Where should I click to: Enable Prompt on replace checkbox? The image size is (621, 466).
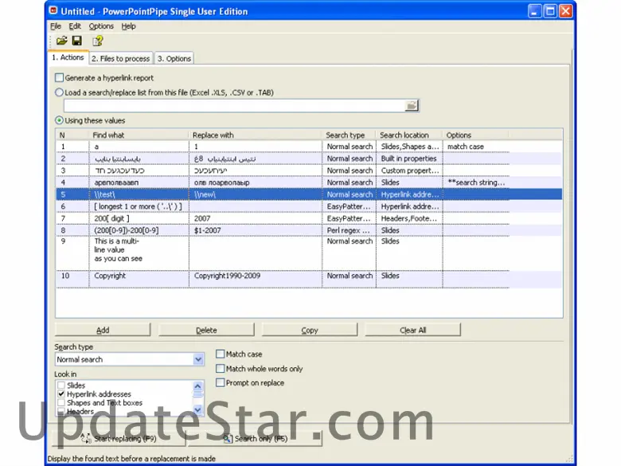[221, 383]
